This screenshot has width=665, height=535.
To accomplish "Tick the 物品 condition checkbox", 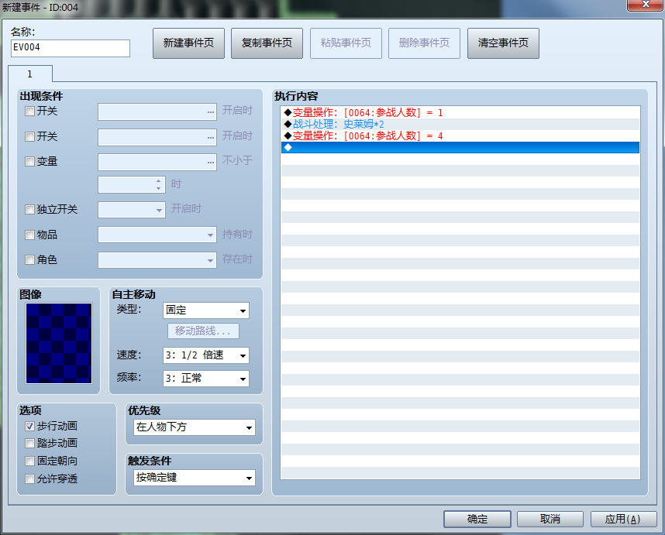I will click(x=29, y=235).
